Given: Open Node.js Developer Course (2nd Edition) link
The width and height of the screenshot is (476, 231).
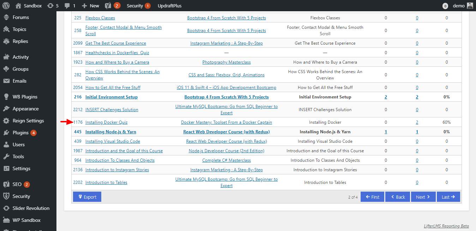Looking at the screenshot, I should (227, 151).
